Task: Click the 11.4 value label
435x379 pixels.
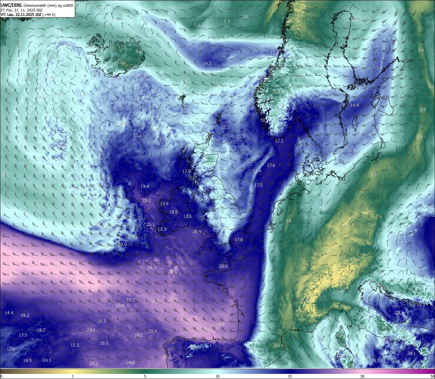Action: tap(257, 171)
